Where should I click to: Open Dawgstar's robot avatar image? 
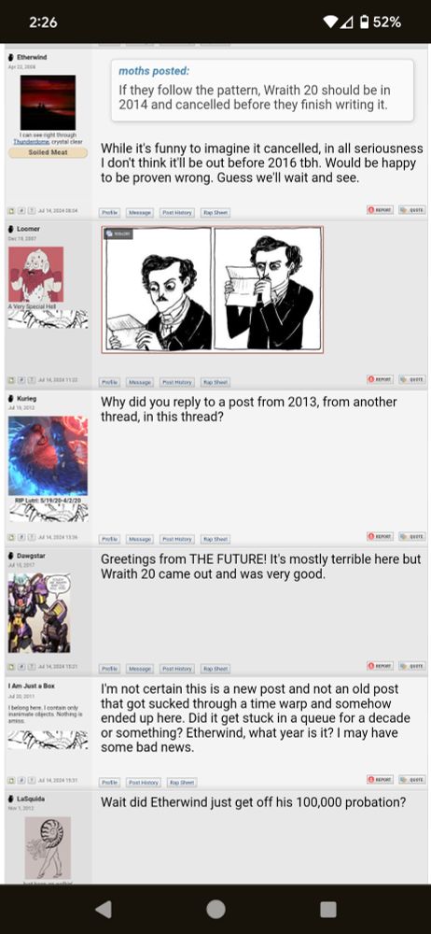pos(39,613)
